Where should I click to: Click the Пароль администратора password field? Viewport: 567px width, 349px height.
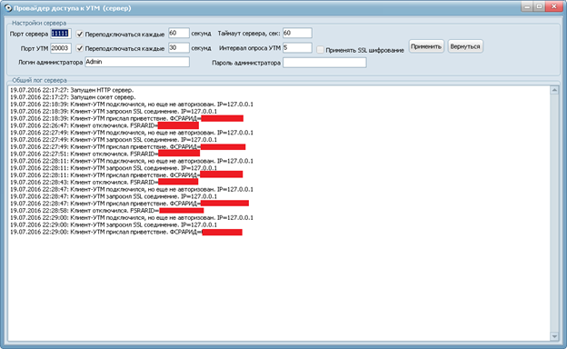[x=324, y=63]
